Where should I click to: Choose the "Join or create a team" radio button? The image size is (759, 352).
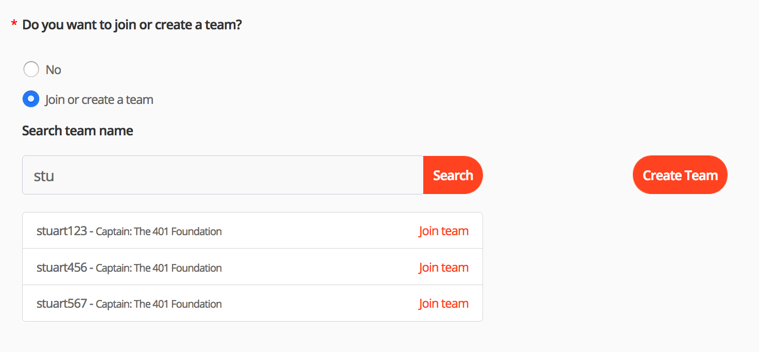click(x=31, y=99)
